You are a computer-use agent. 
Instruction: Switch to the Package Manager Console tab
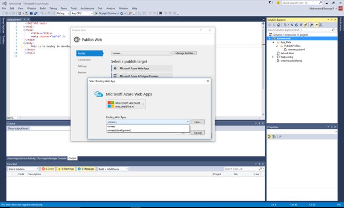(52, 158)
